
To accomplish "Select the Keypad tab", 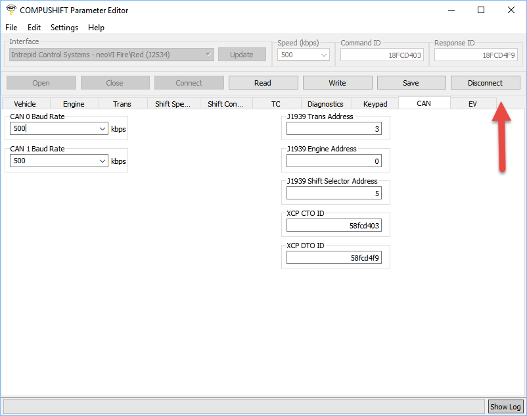I will pyautogui.click(x=375, y=104).
